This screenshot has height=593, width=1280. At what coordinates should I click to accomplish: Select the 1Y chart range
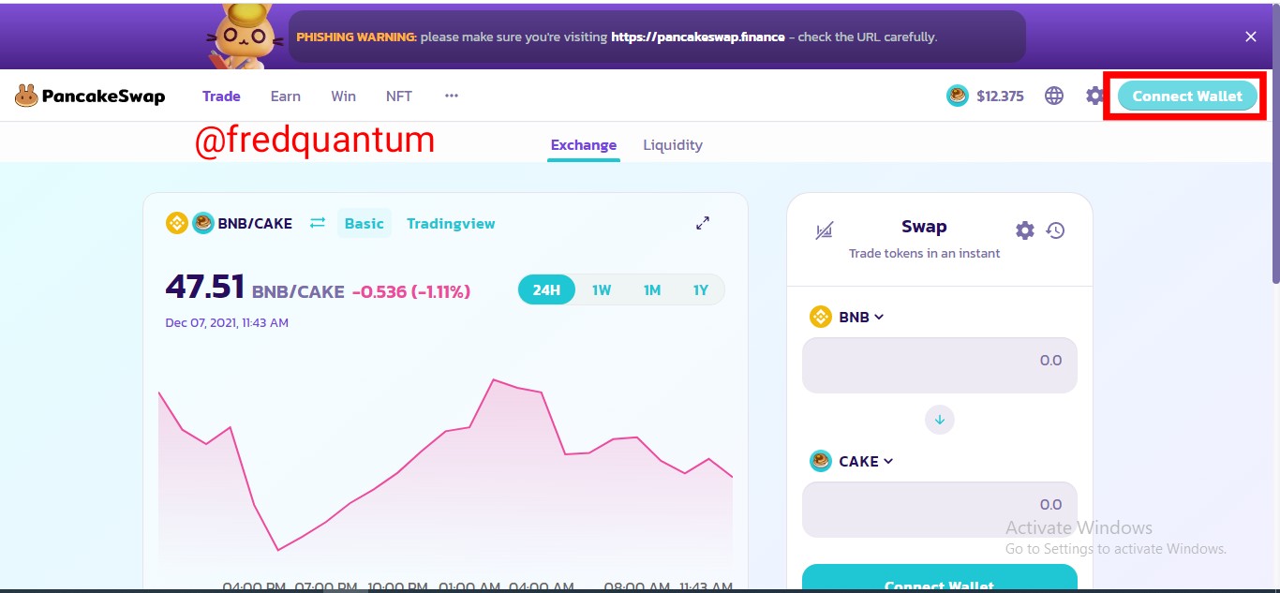701,290
